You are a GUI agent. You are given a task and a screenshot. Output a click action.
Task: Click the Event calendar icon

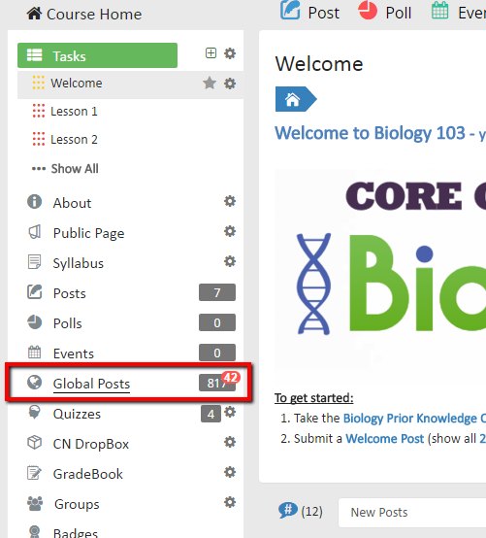point(439,11)
